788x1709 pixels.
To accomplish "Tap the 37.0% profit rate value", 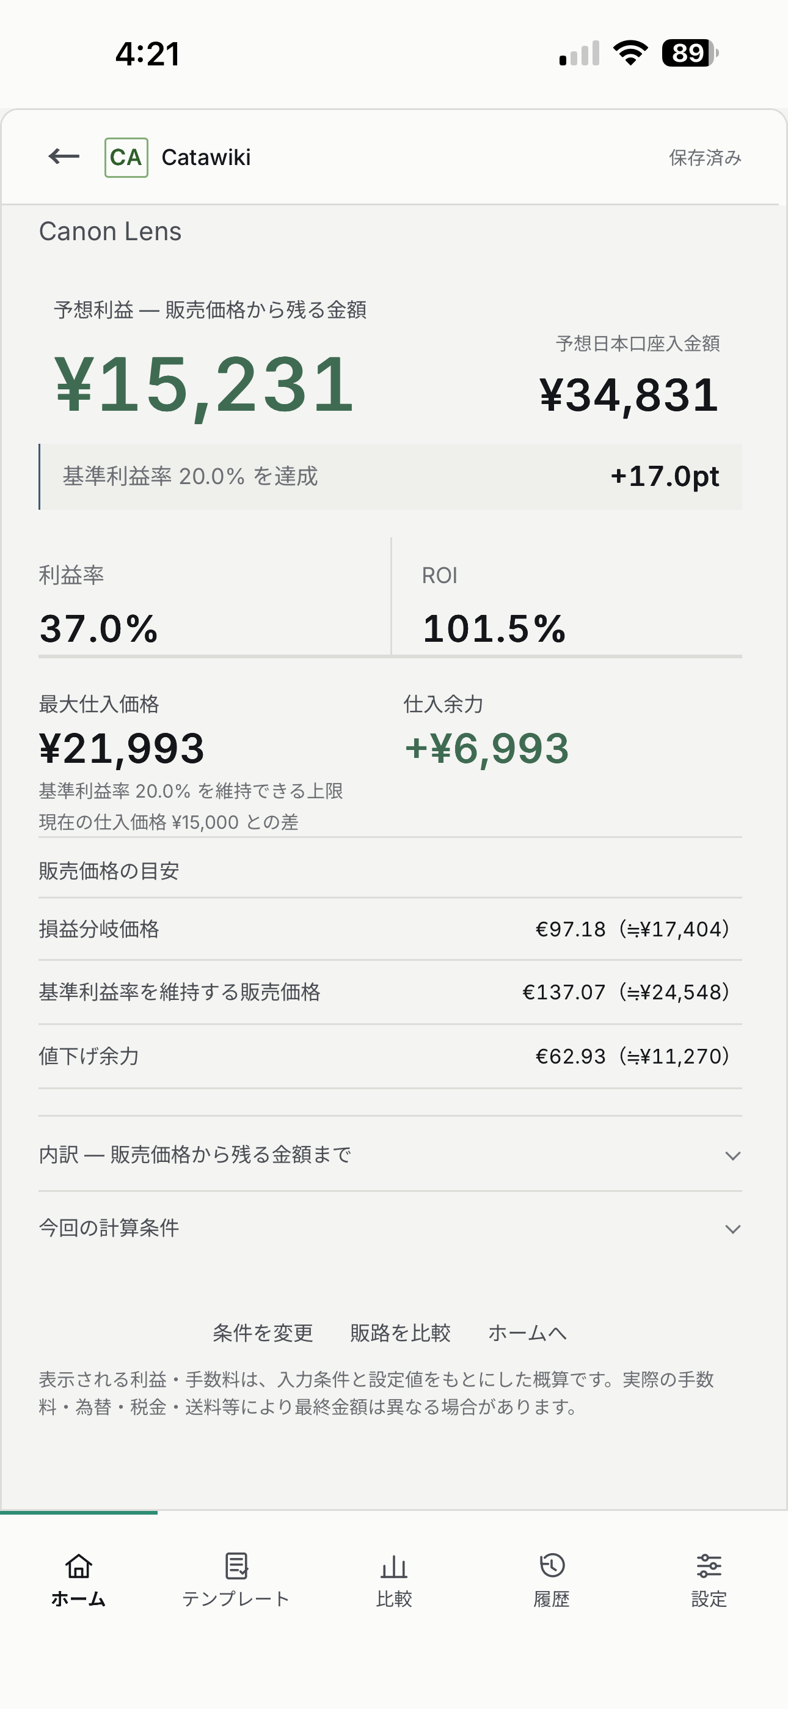I will pyautogui.click(x=99, y=628).
